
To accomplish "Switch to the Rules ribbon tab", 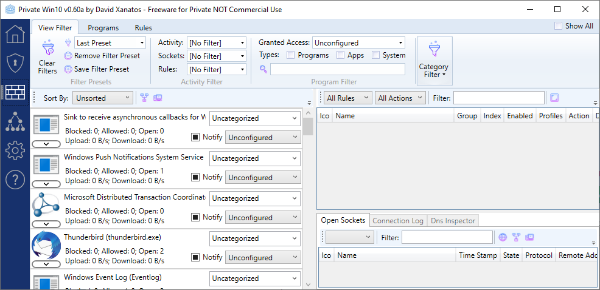I will click(x=144, y=28).
